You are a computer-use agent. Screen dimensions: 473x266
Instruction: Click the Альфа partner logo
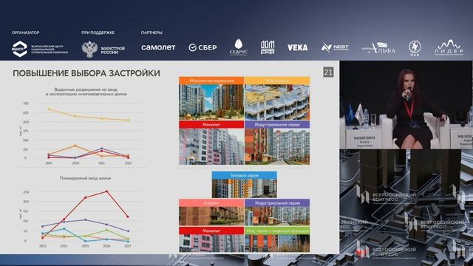[x=378, y=48]
